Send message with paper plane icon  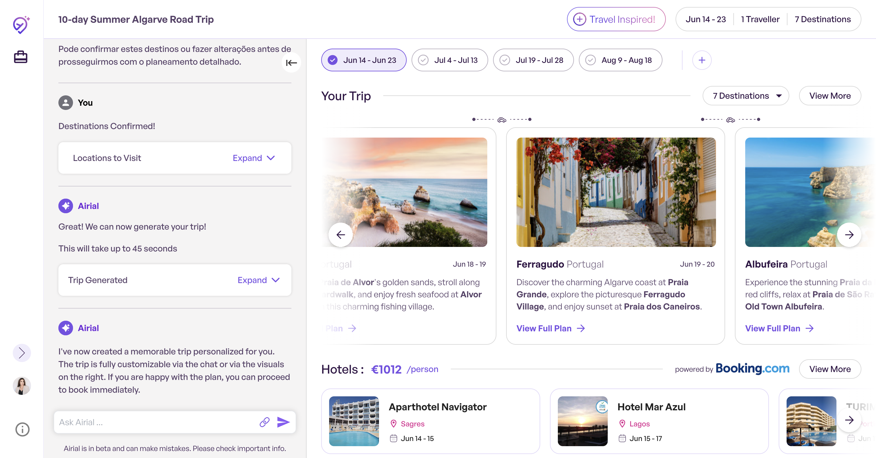tap(283, 422)
